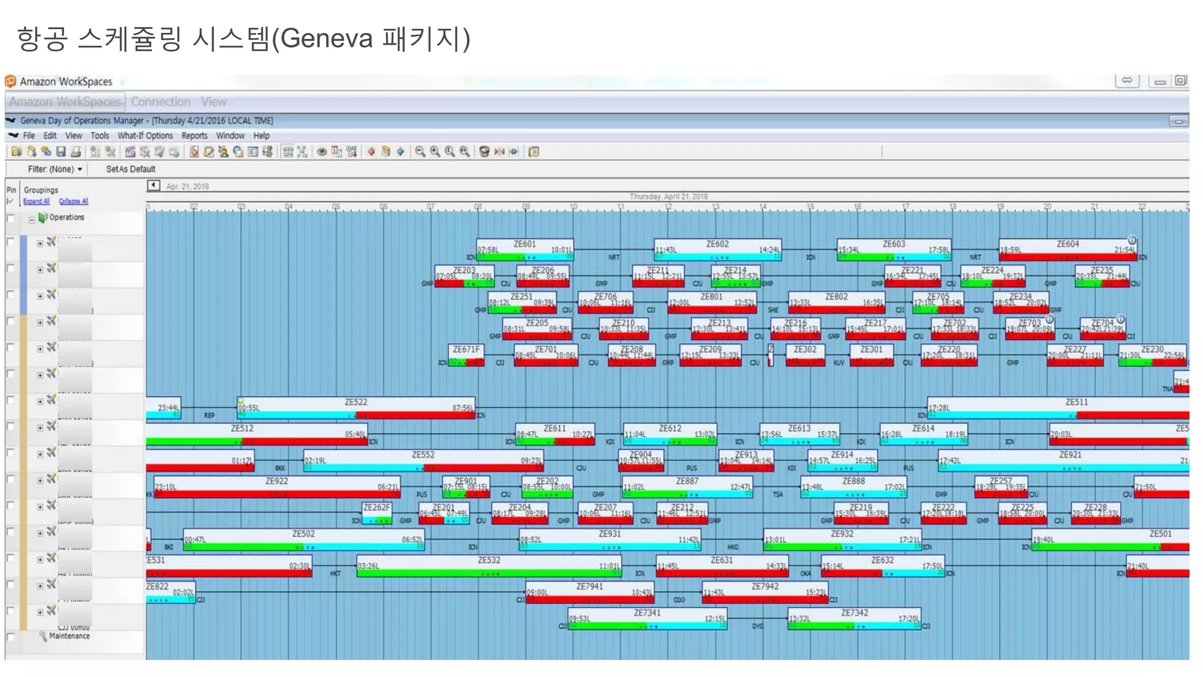Check the pin box for ZE522 row
Screen dimensions: 1203x677
coord(11,400)
